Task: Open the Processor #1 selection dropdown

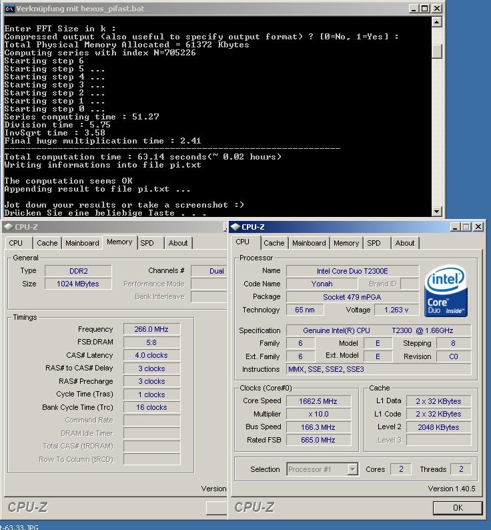Action: (x=352, y=469)
